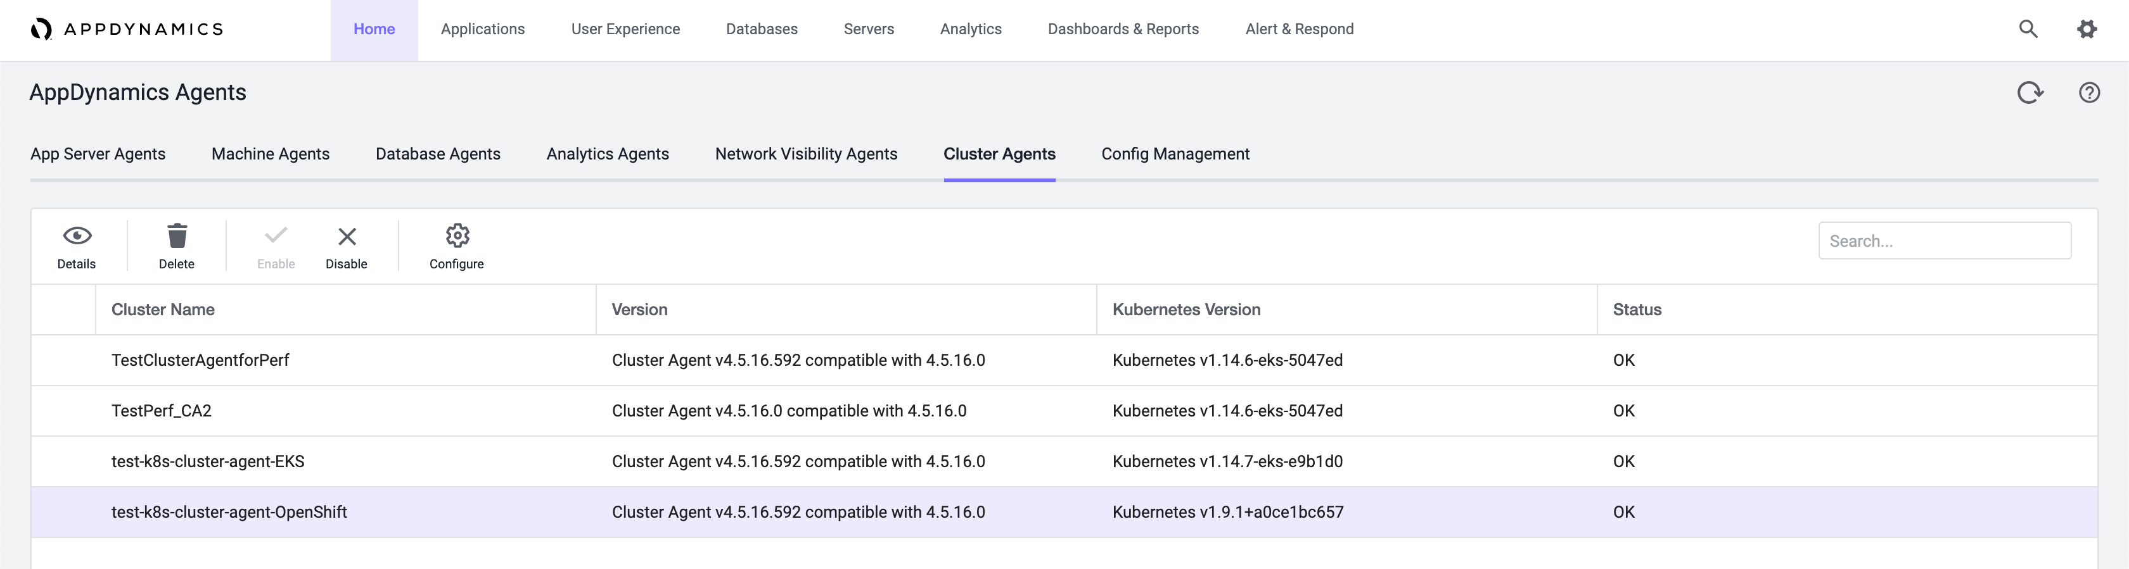The width and height of the screenshot is (2129, 569).
Task: Go to the Home menu
Action: point(374,30)
